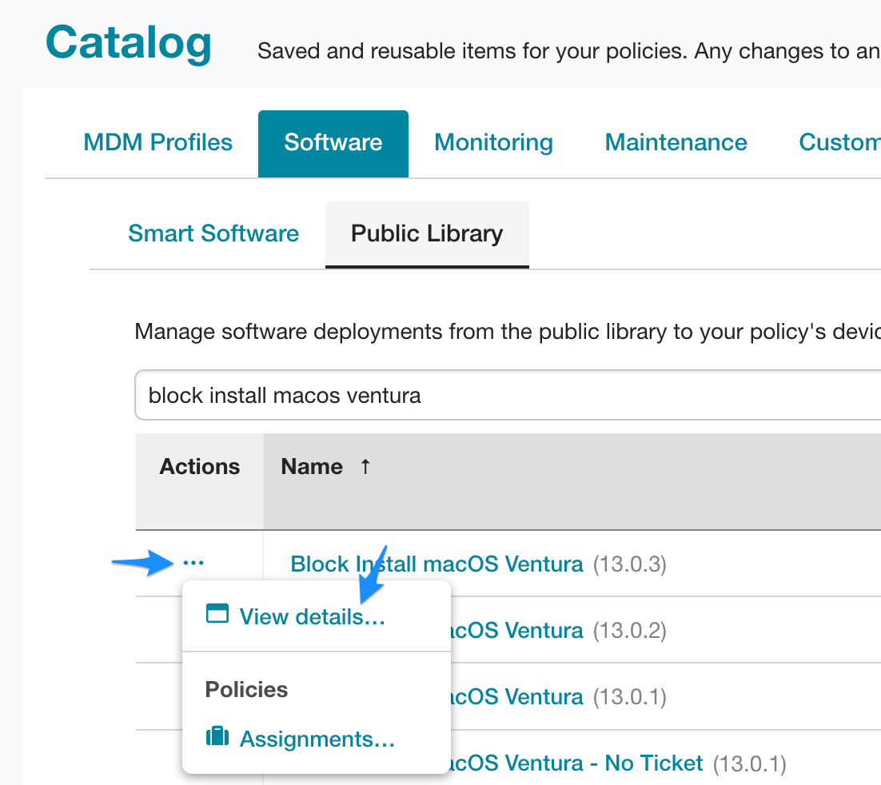Open the MDM Profiles tab
The height and width of the screenshot is (785, 881).
(157, 143)
